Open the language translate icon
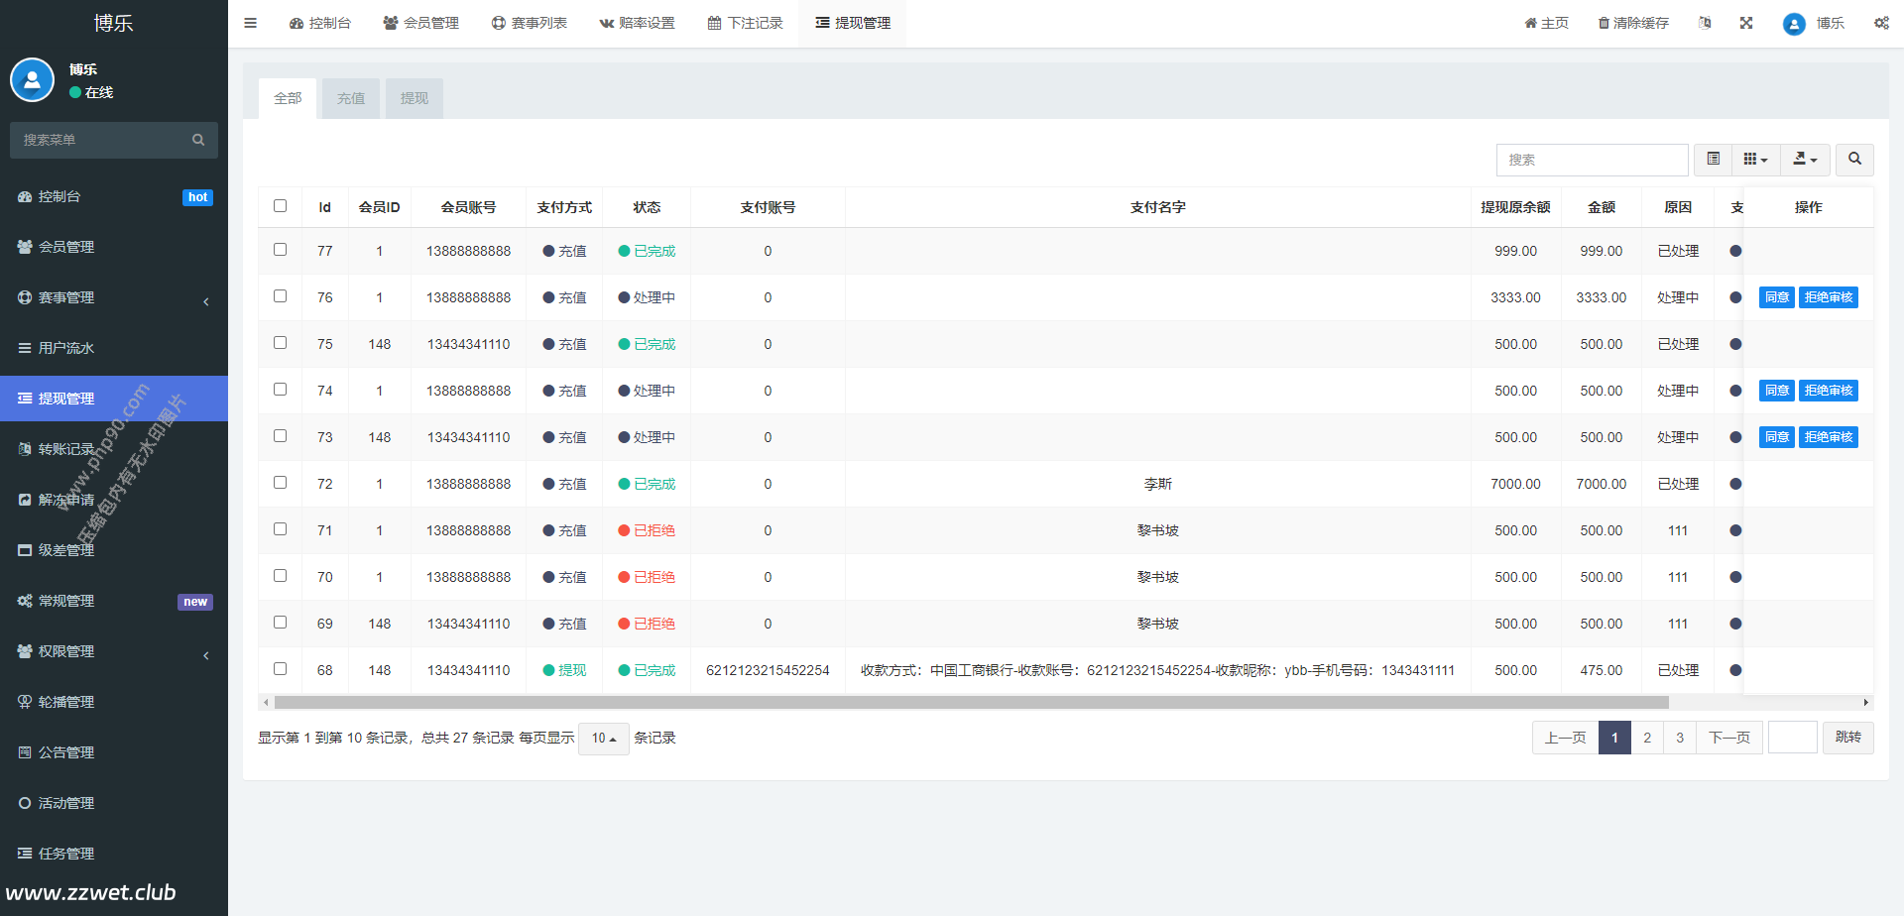The height and width of the screenshot is (916, 1904). [1705, 23]
